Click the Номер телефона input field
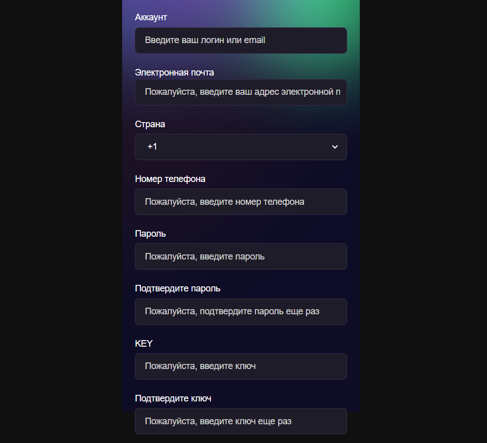 [241, 202]
